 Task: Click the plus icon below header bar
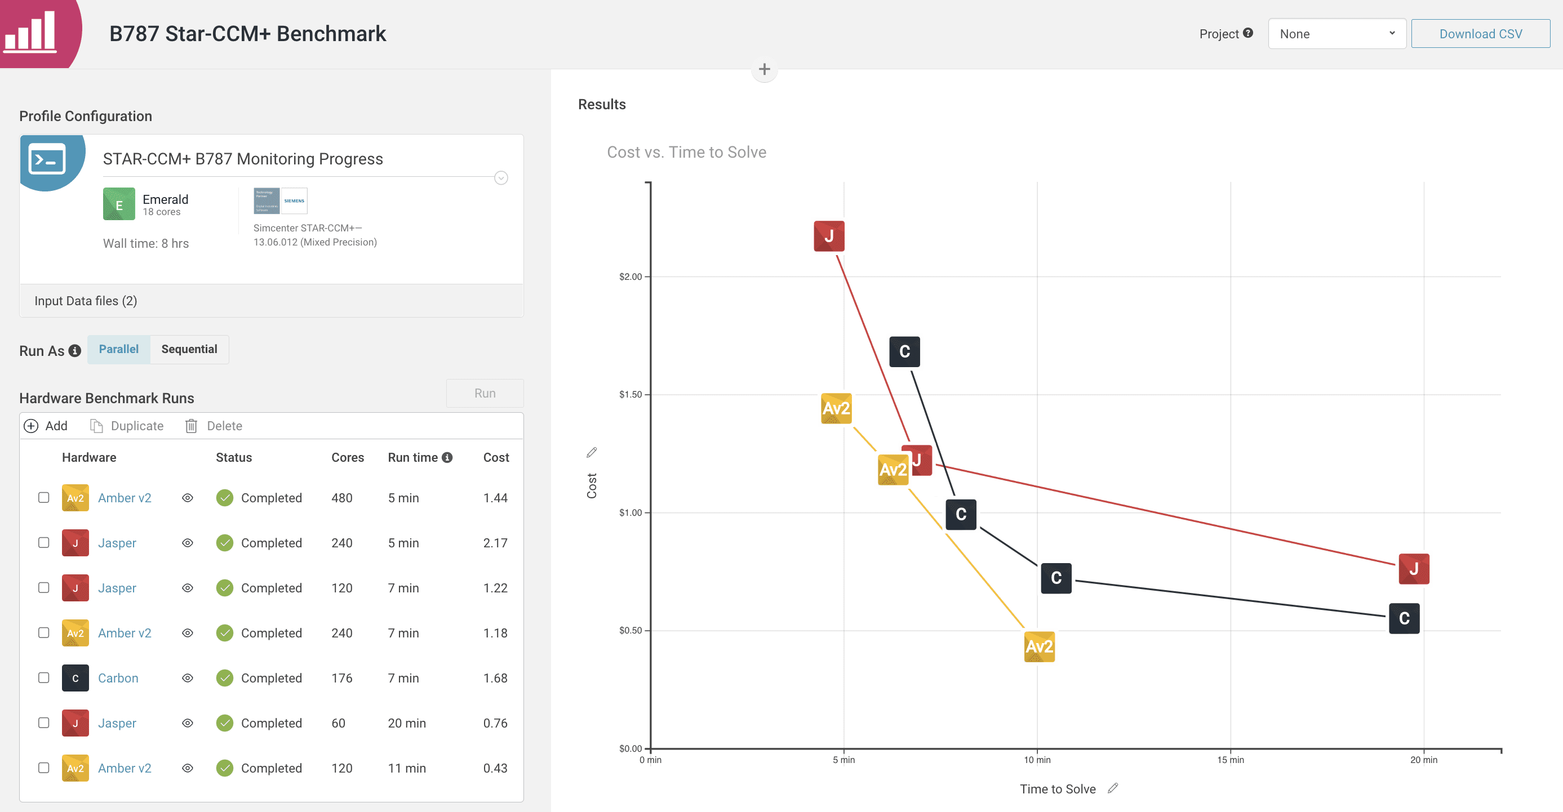(x=765, y=69)
